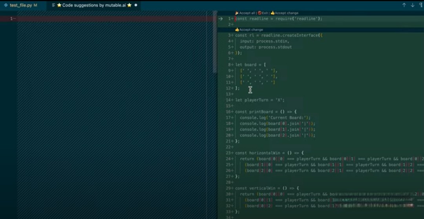Click line number 8 in the gutter
This screenshot has height=219, width=424.
coord(229,65)
